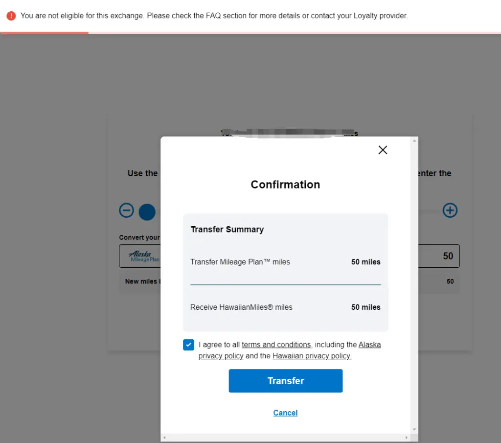Click the Receive HawaiianMiles miles row
This screenshot has height=443, width=501.
(285, 307)
